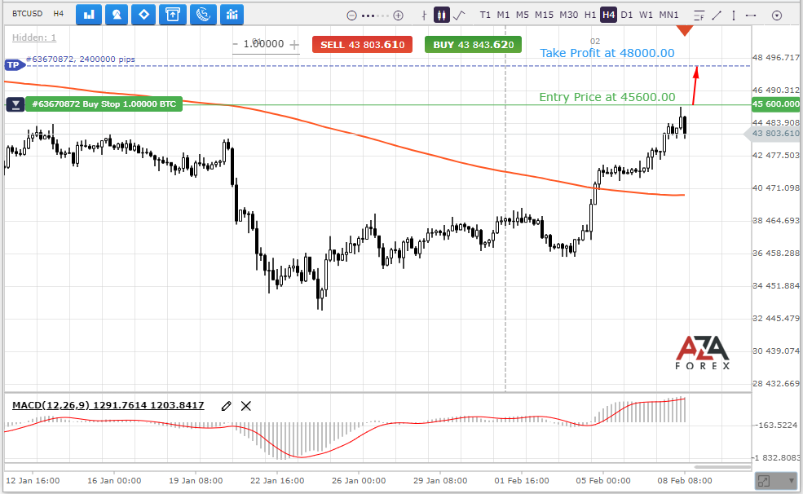Click the BUY 43 843.620 button
803x494 pixels.
473,45
